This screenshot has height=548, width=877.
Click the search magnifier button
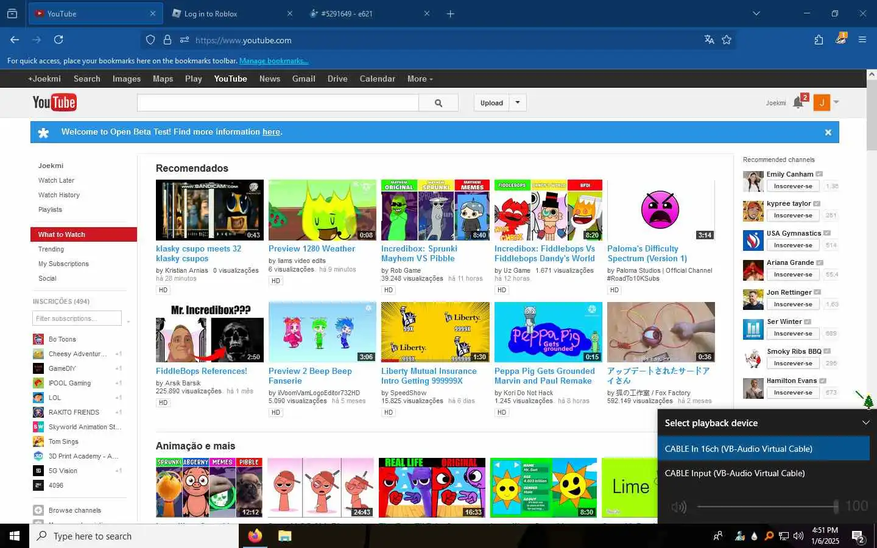tap(438, 103)
